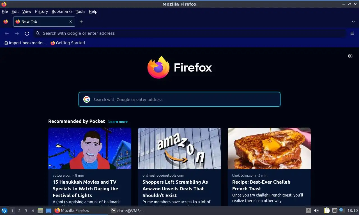Image resolution: width=359 pixels, height=215 pixels.
Task: Focus the center Search with Google field
Action: 179,99
